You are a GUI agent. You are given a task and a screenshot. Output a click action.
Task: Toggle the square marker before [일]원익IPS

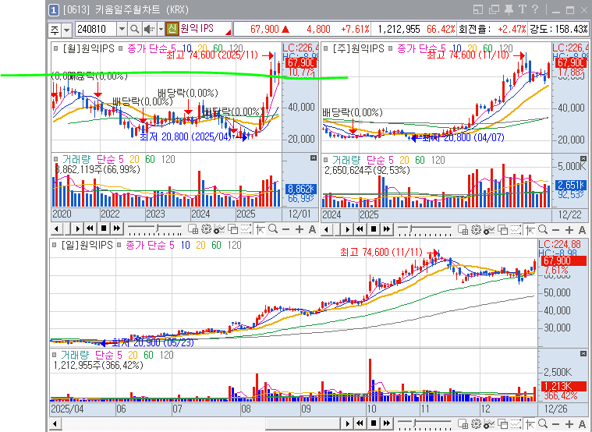(54, 245)
